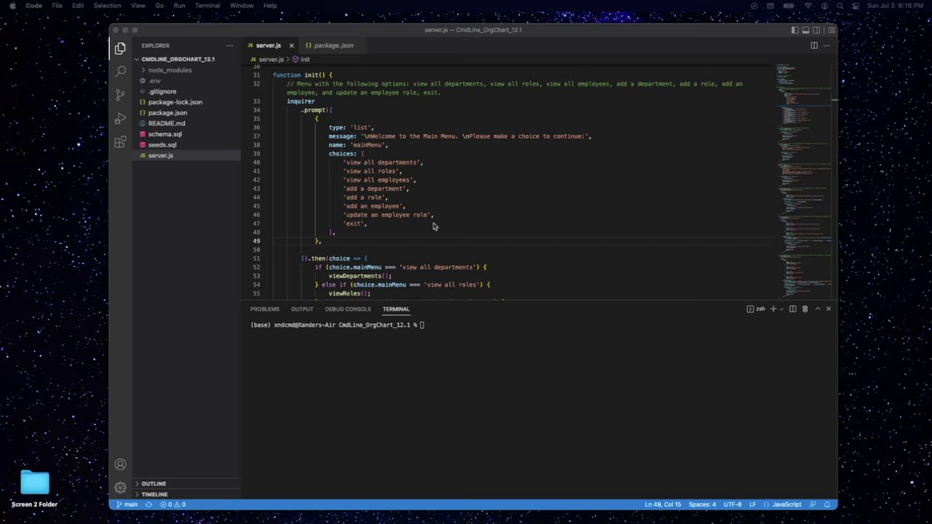The height and width of the screenshot is (524, 932).
Task: Expand the node_modules folder
Action: click(170, 70)
